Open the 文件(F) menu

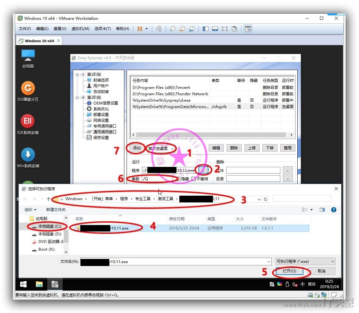[25, 29]
